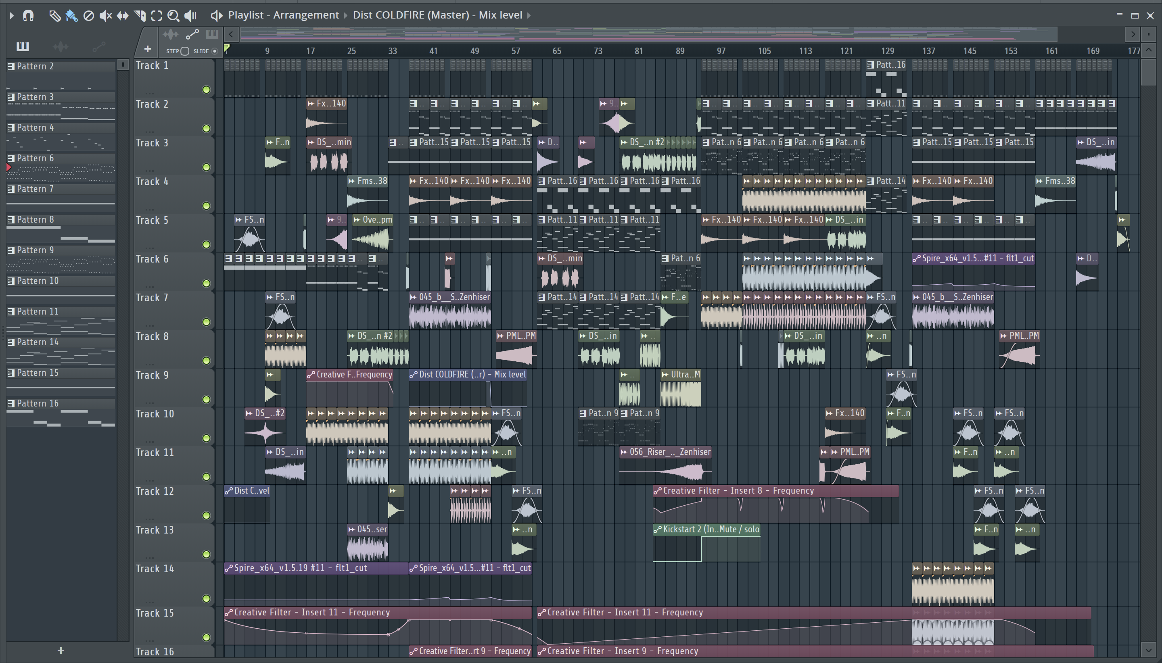This screenshot has height=663, width=1162.
Task: Open the Arrangement breadcrumb arrow
Action: (x=345, y=15)
